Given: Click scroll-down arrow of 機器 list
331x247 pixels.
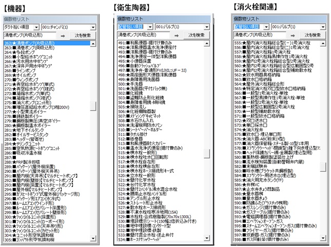Looking at the screenshot, I should (x=93, y=238).
